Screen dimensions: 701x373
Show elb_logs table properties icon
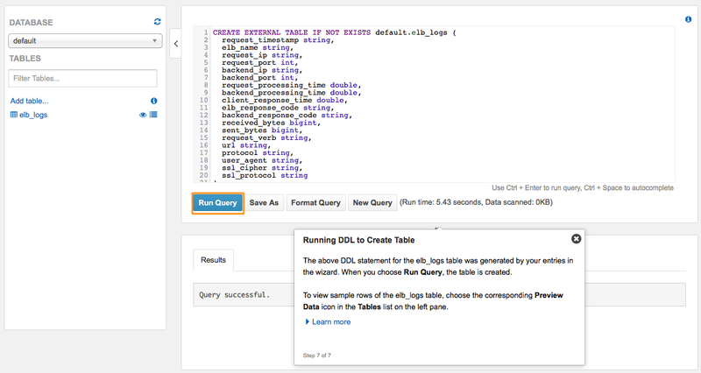tap(153, 115)
